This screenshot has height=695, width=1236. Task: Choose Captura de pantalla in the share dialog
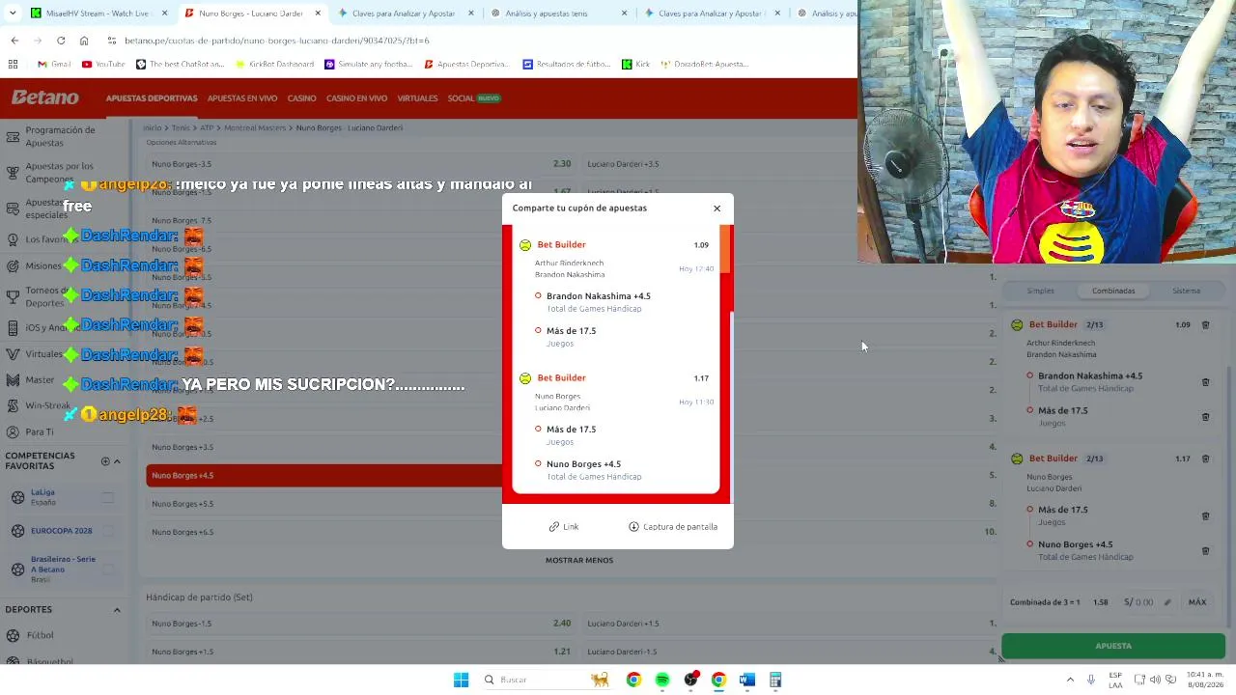tap(673, 527)
